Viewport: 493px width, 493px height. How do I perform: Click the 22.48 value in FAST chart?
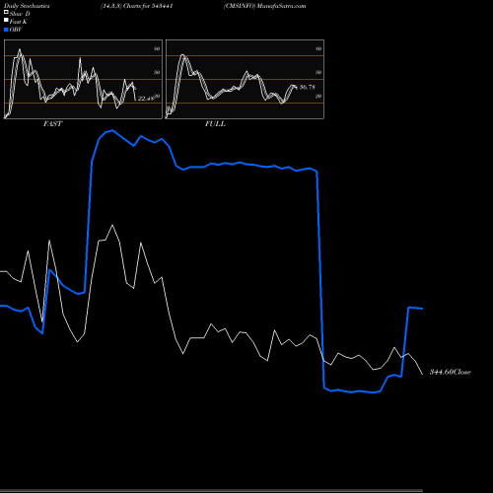click(x=146, y=99)
